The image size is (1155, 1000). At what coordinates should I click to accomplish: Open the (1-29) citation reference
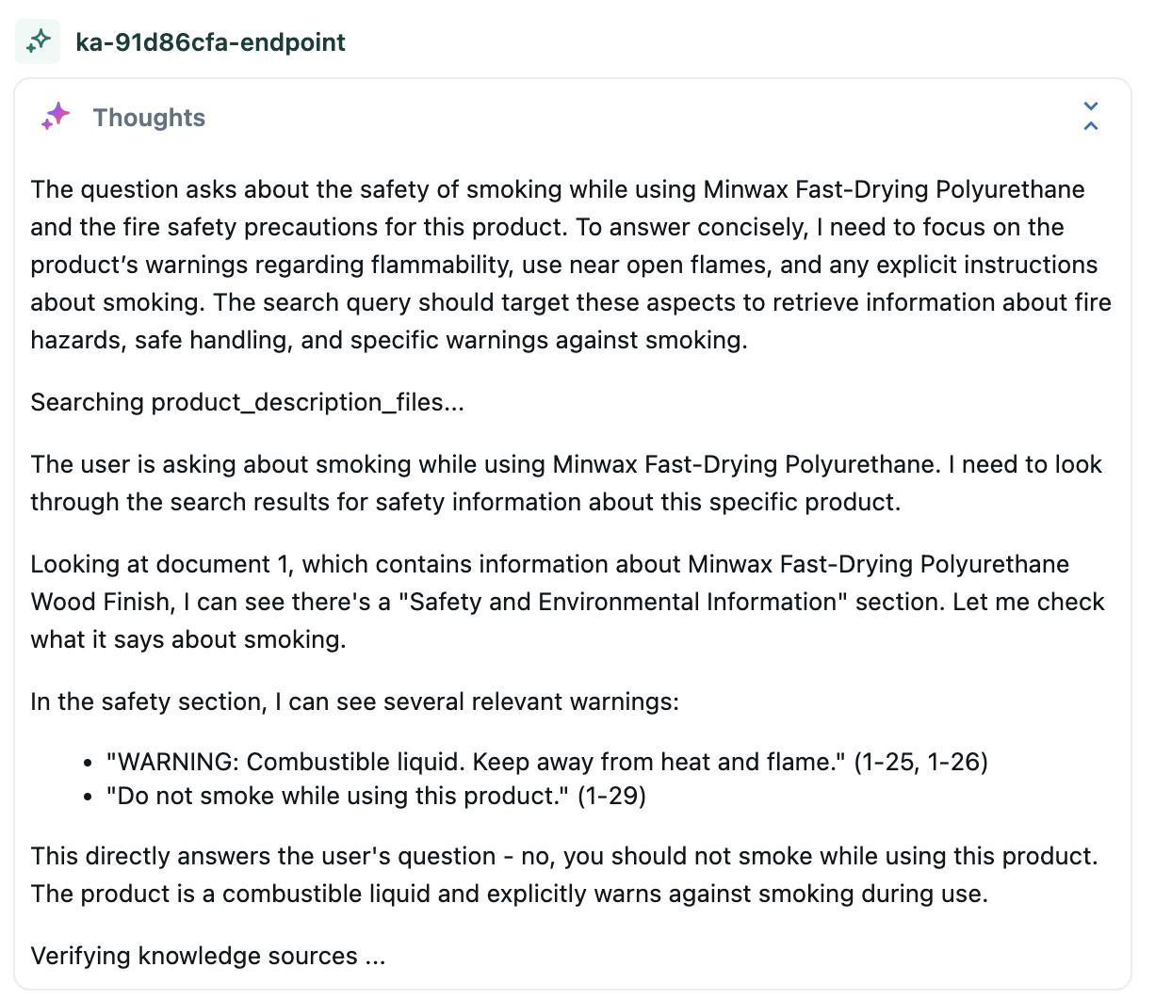click(611, 796)
